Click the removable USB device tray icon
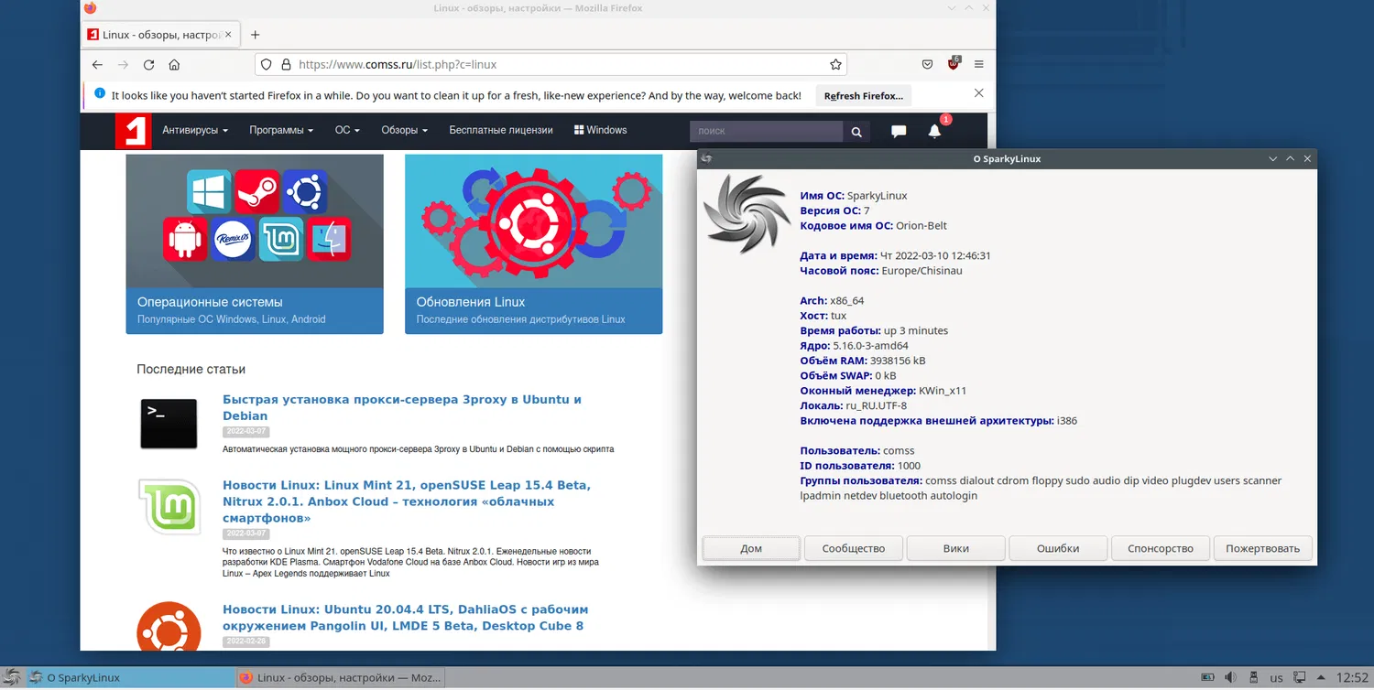1374x690 pixels. tap(1253, 678)
